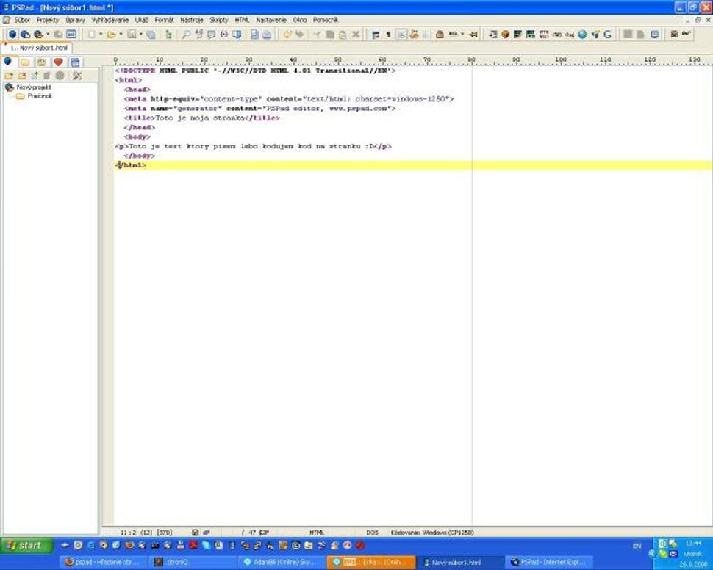Click the globe browser preview icon

(582, 35)
